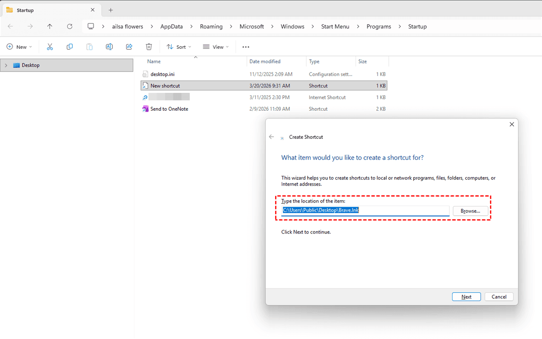The height and width of the screenshot is (339, 542).
Task: Click back arrow in Create Shortcut wizard
Action: click(x=271, y=137)
